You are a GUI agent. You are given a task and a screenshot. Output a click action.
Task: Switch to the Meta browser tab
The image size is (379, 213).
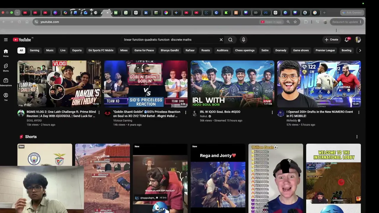[266, 13]
